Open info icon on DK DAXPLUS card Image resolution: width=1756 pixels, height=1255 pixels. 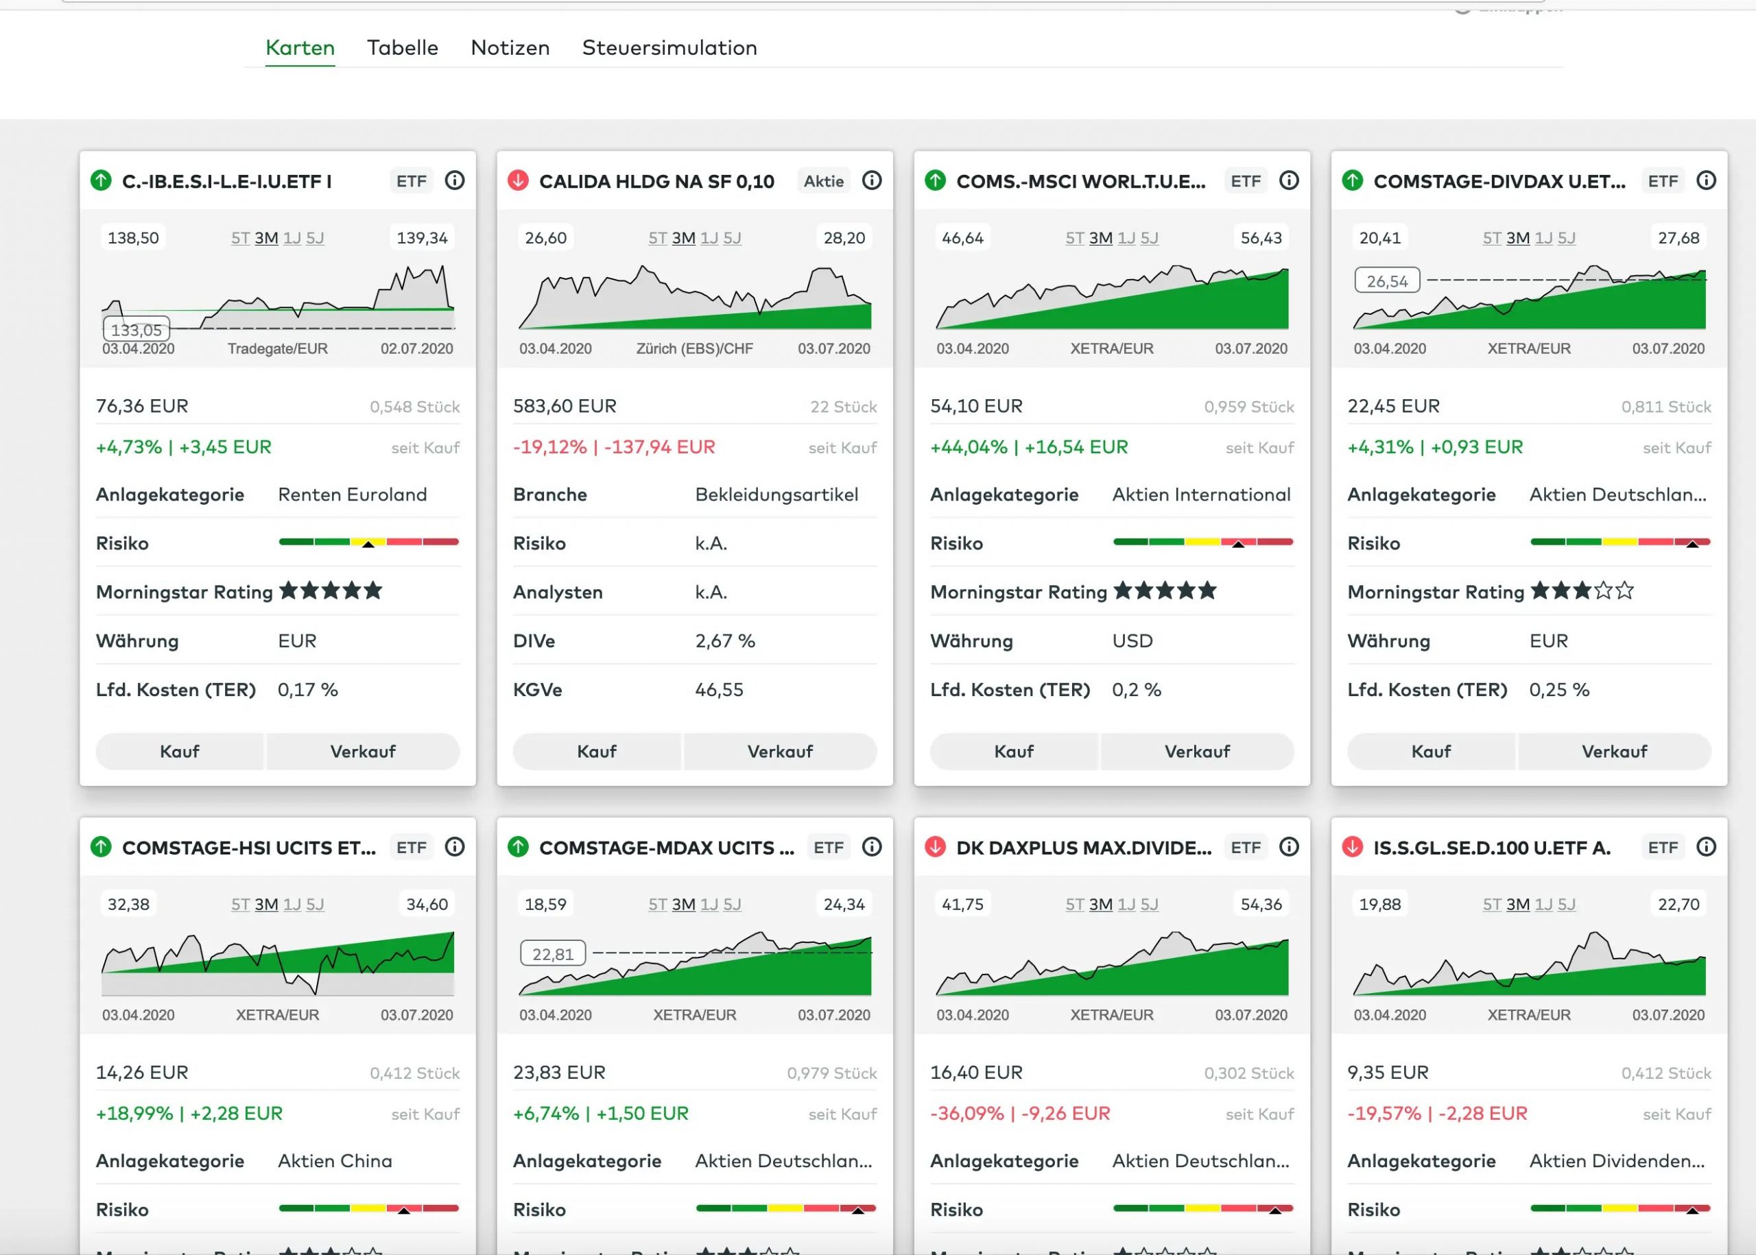coord(1288,847)
